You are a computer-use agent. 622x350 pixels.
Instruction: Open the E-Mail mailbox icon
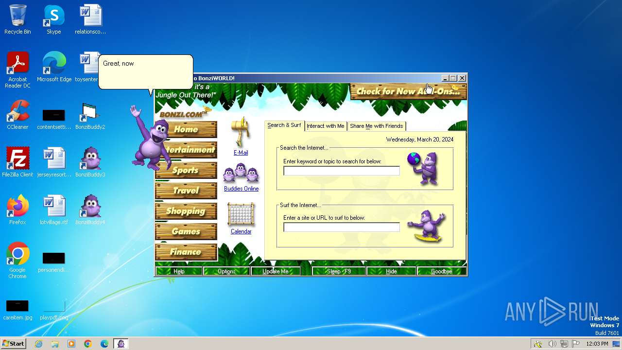(241, 132)
